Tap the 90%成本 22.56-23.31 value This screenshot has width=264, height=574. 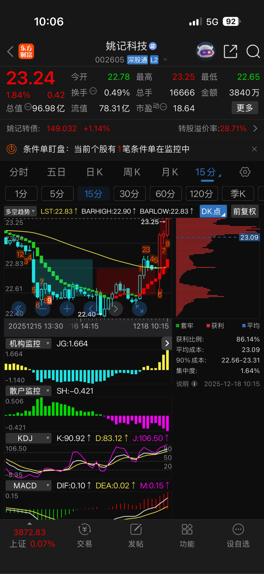click(241, 360)
